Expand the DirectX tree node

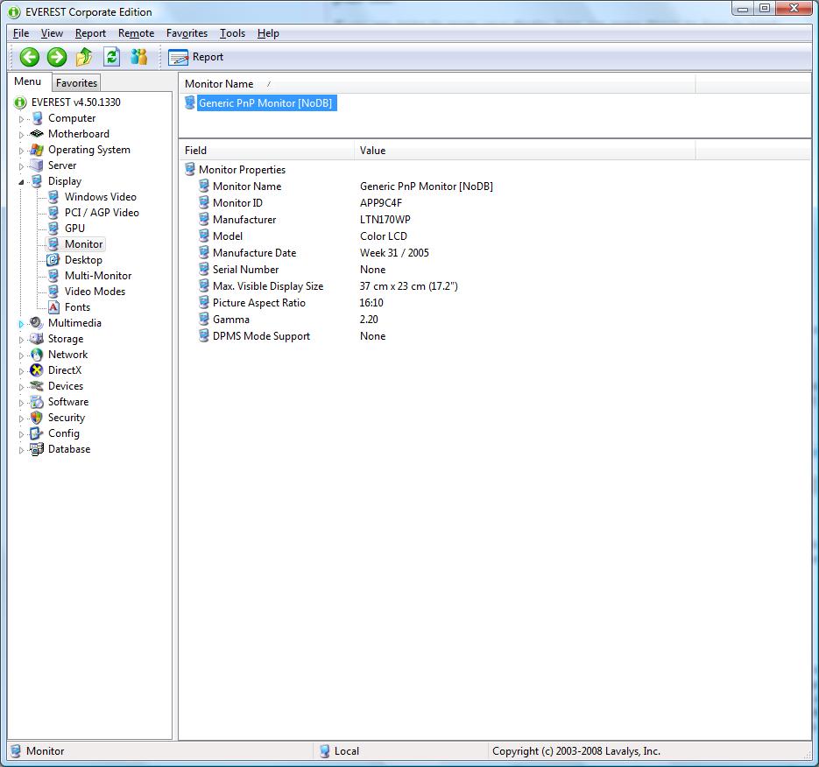tap(21, 371)
